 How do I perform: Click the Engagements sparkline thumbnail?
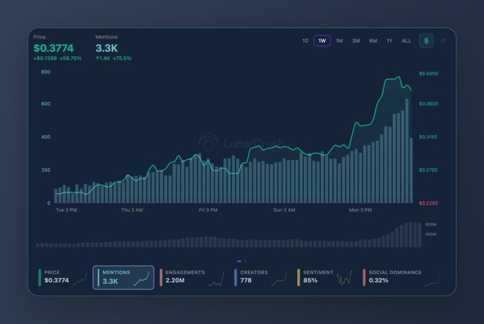(216, 279)
